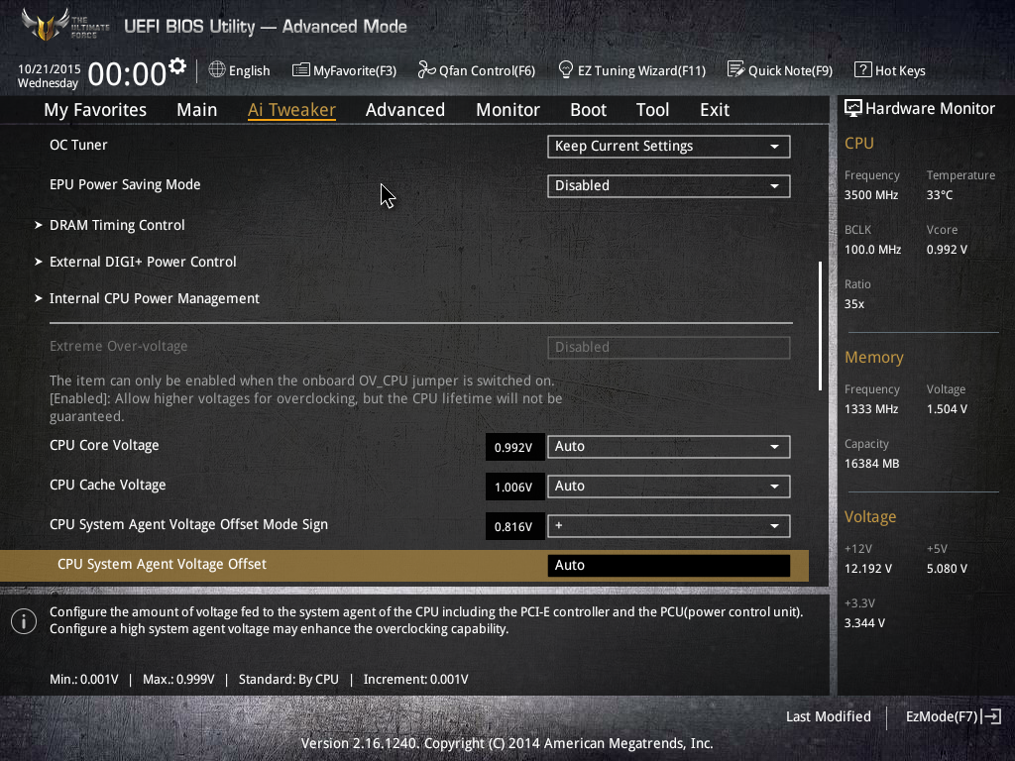1015x761 pixels.
Task: Click the TUF Ultimate Force logo
Action: (x=64, y=25)
